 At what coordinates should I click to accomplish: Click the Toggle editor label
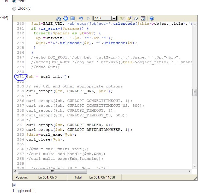click(24, 191)
